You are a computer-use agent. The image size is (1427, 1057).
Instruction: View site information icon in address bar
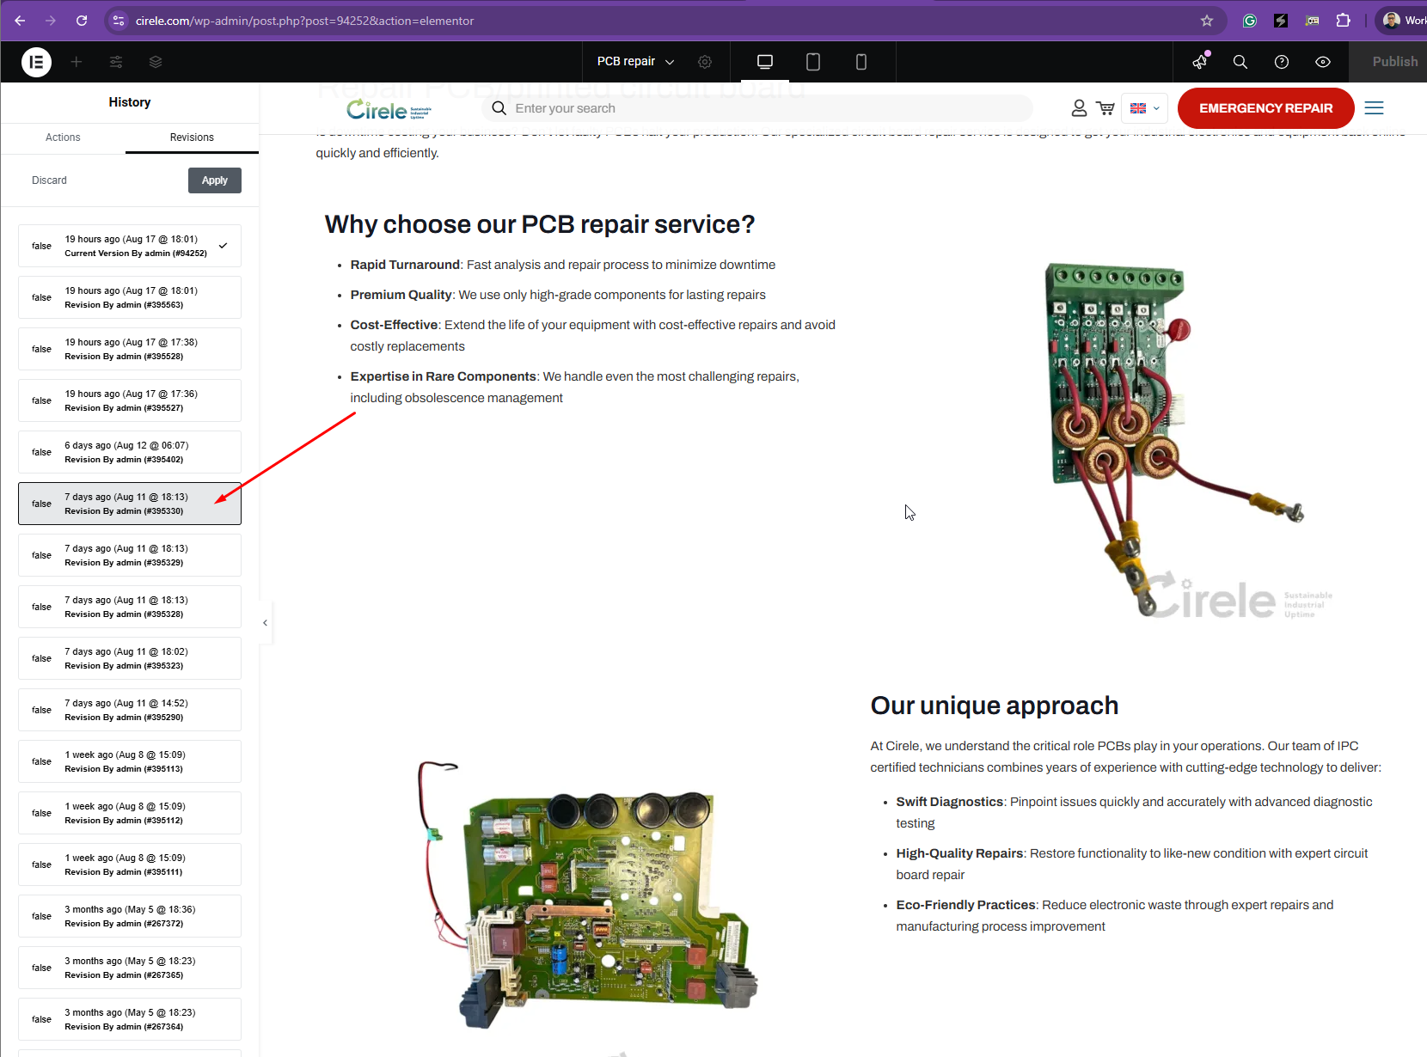(x=119, y=21)
